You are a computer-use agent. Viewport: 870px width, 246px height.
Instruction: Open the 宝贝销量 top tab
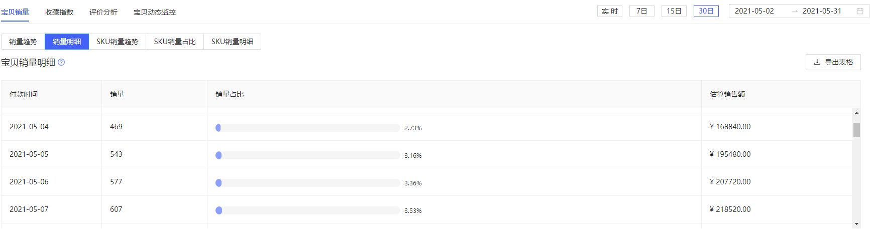pyautogui.click(x=15, y=12)
